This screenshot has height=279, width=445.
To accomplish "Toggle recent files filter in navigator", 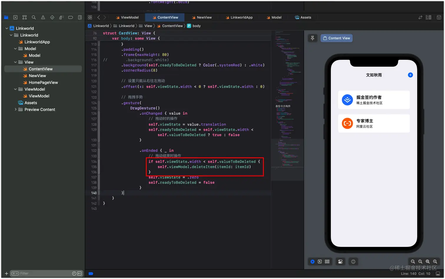I will pos(74,273).
